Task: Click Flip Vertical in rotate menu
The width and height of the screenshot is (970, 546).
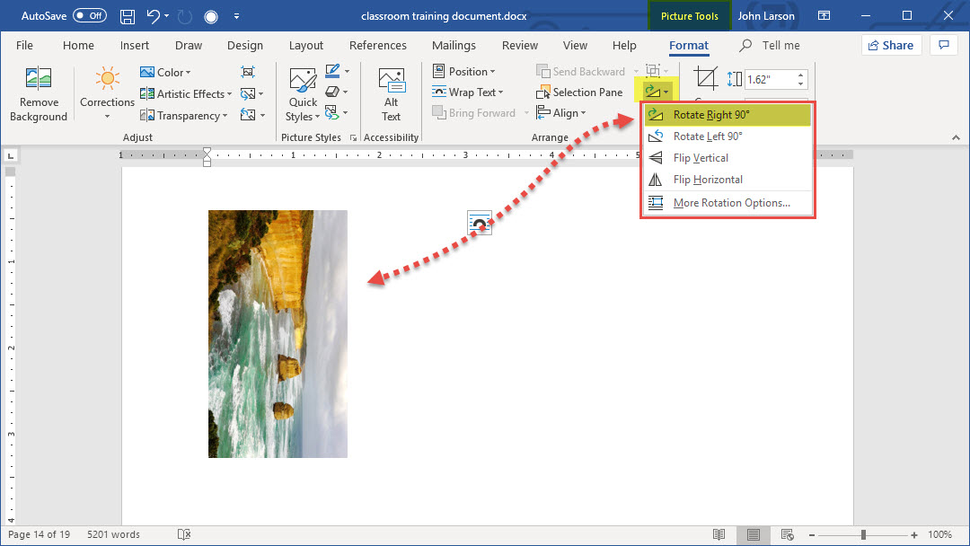Action: [701, 158]
